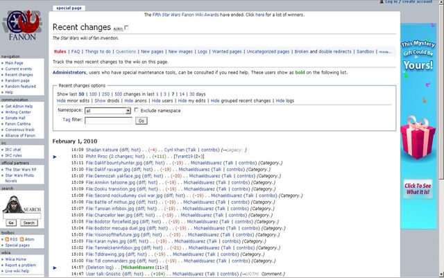444x278 pixels.
Task: Click Hide my edits option
Action: click(x=182, y=101)
